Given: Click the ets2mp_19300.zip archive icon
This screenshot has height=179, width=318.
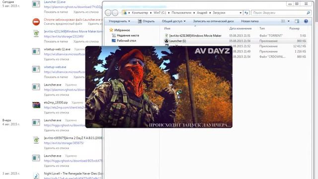Looking at the screenshot, I should point(36,105).
